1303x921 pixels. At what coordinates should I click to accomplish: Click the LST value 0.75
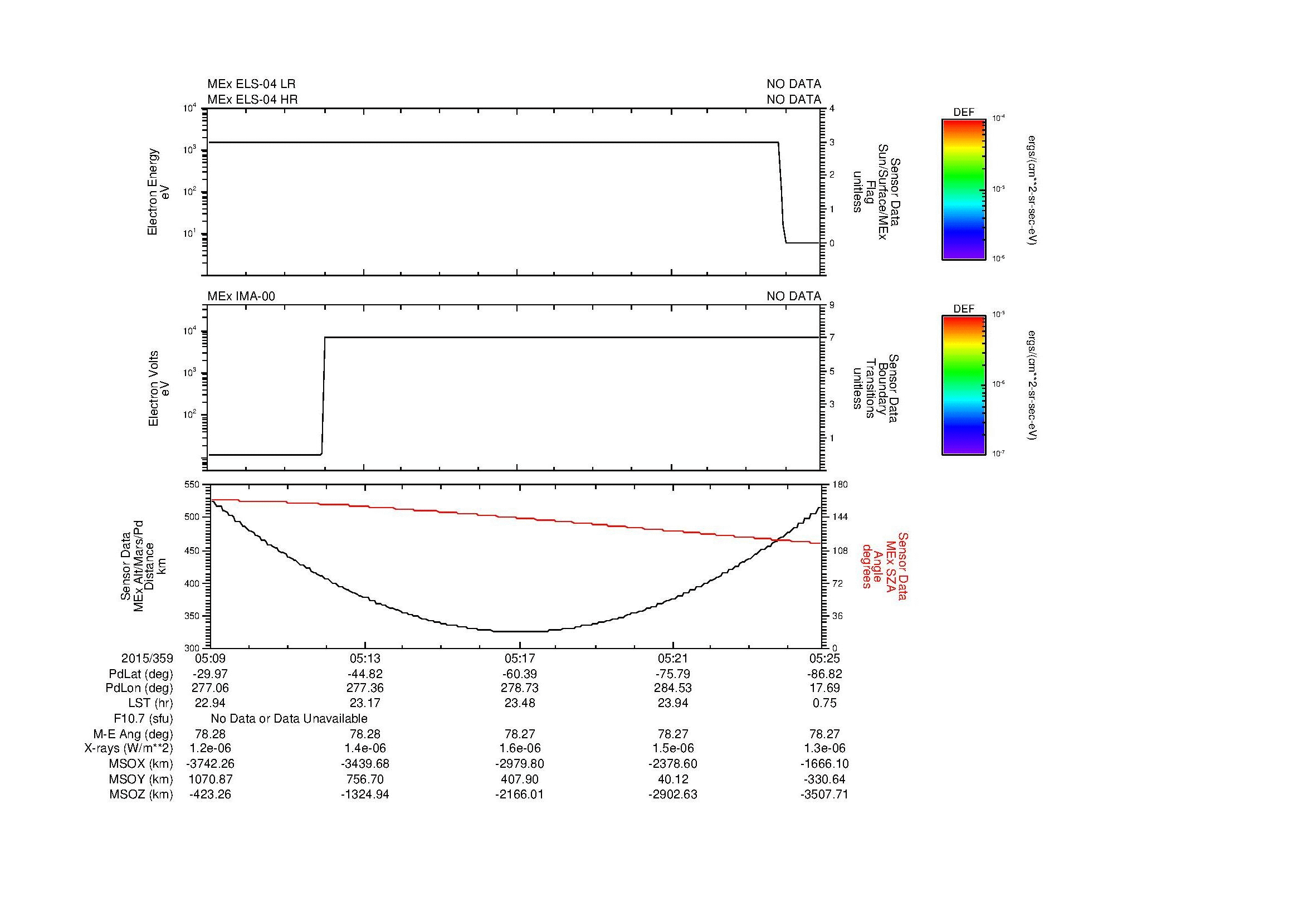tap(824, 703)
